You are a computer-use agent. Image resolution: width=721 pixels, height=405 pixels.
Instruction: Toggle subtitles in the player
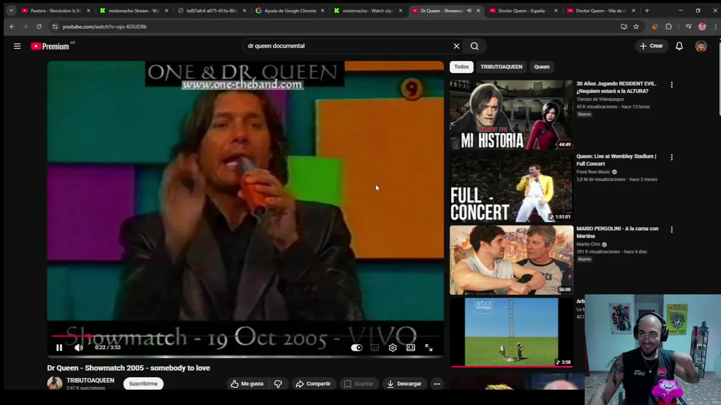pyautogui.click(x=375, y=348)
